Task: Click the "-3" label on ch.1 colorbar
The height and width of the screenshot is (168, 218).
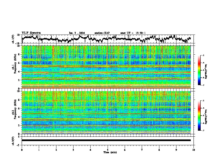Action: [203, 55]
